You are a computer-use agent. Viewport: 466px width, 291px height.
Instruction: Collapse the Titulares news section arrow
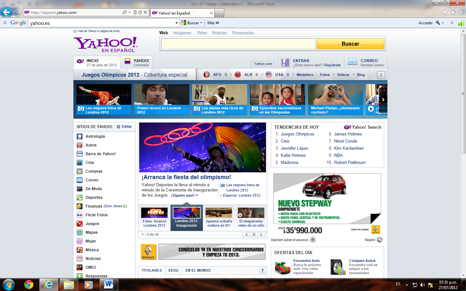coord(262,271)
